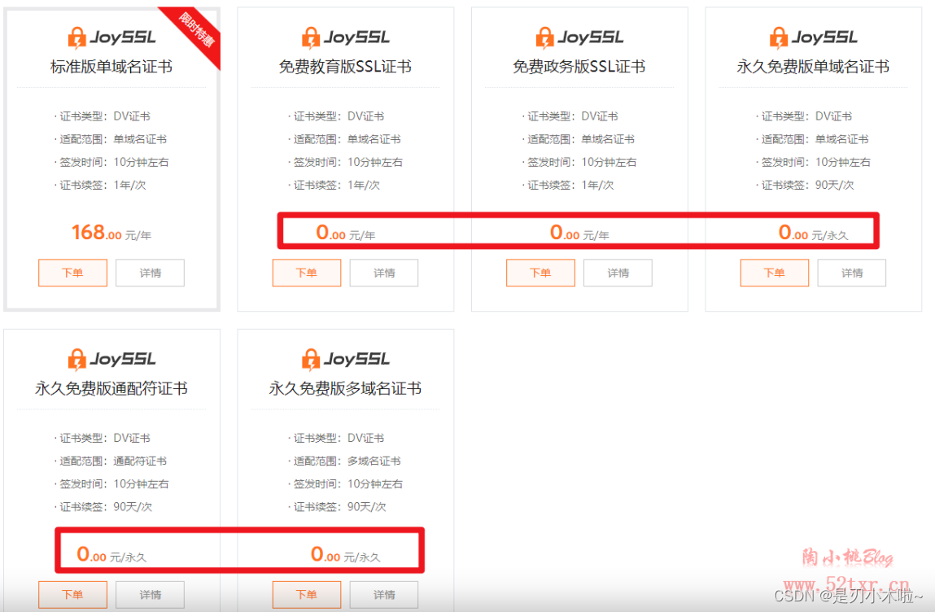Click 0.00 元/永久 price on 多域名证书 card
The height and width of the screenshot is (612, 935).
[345, 555]
